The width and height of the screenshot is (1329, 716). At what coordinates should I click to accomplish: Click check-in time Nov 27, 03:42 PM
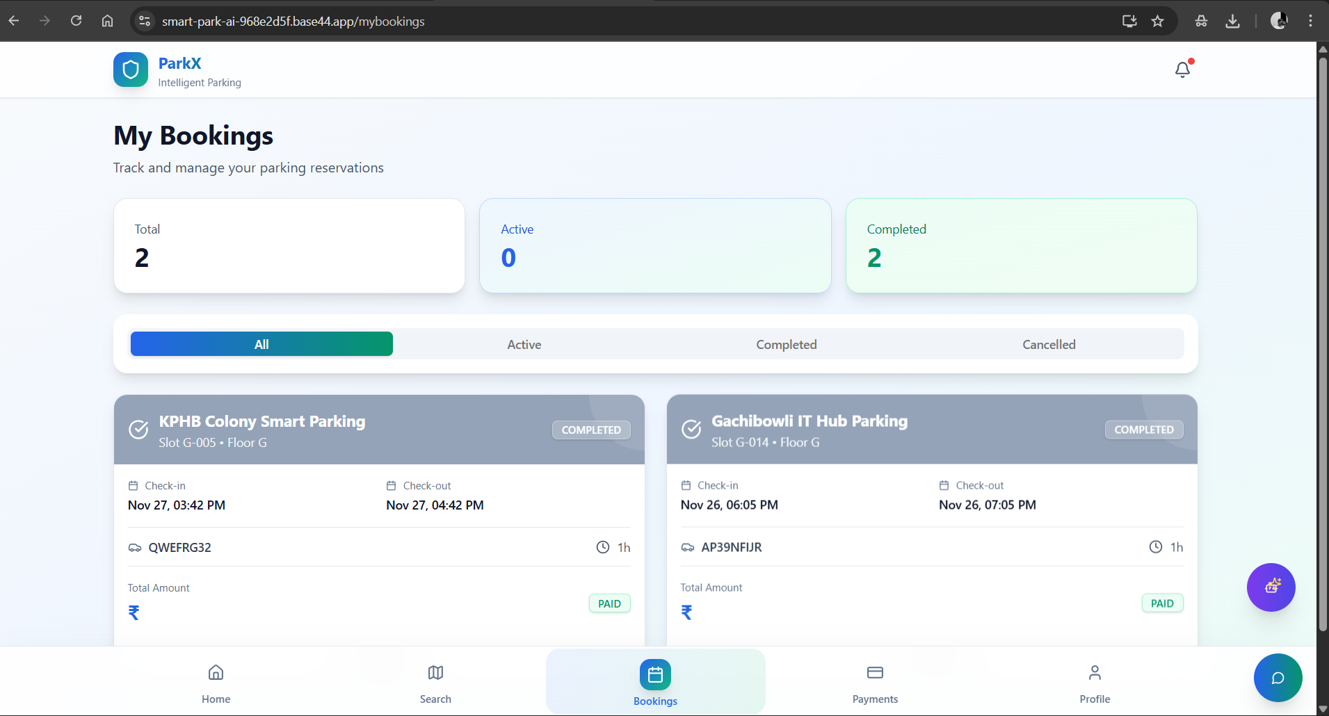[177, 505]
